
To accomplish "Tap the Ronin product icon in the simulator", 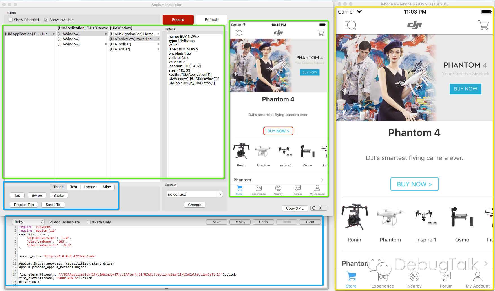I will coord(355,217).
